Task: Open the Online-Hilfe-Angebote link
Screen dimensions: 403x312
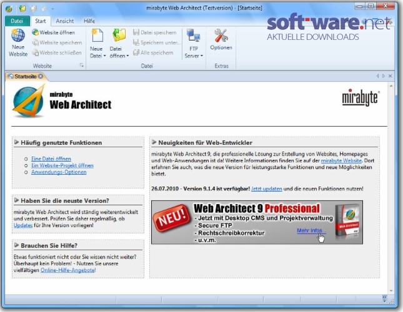Action: click(68, 270)
